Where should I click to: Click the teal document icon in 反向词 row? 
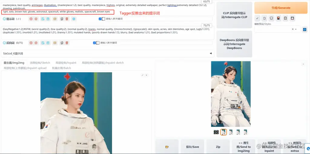point(42,43)
